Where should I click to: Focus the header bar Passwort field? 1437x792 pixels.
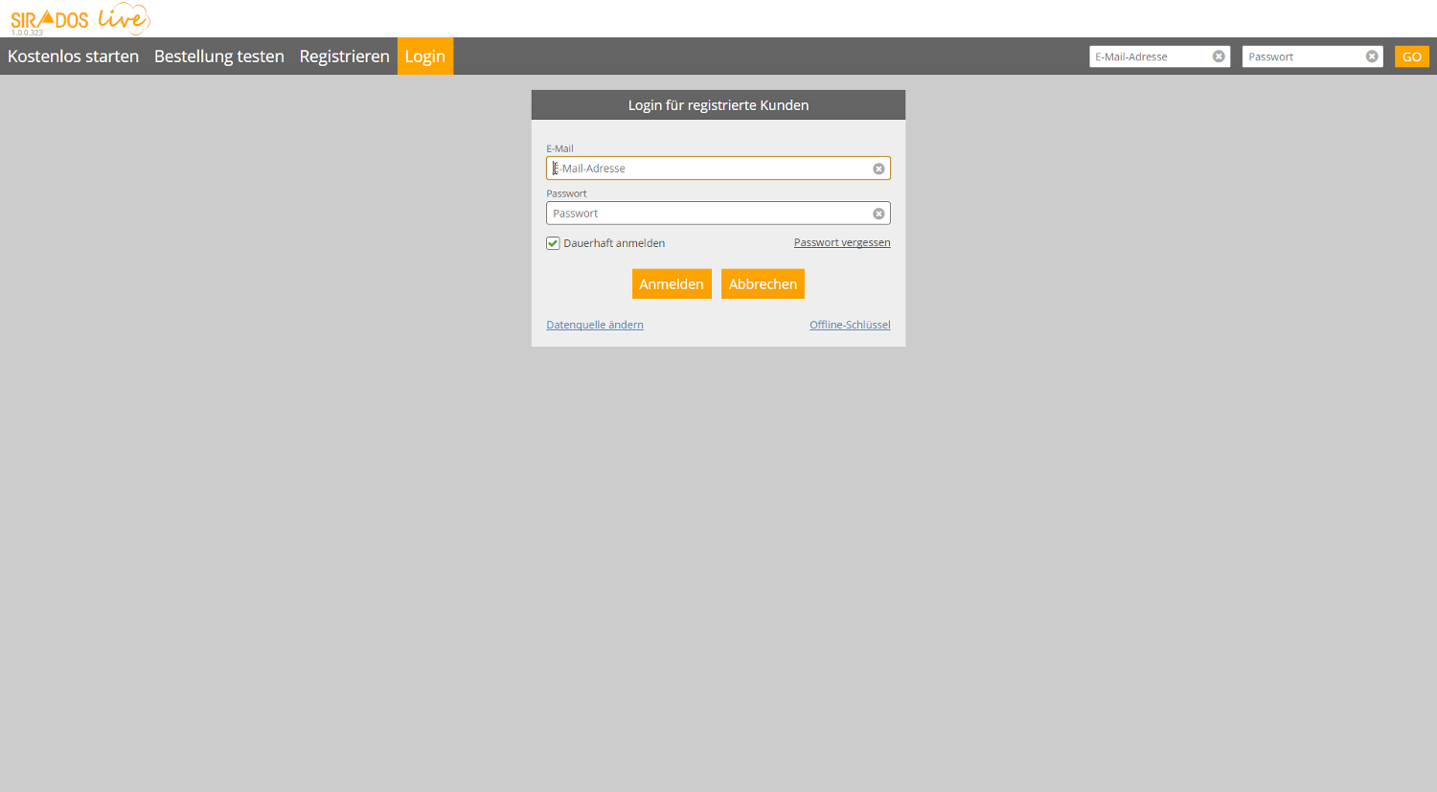[1303, 57]
